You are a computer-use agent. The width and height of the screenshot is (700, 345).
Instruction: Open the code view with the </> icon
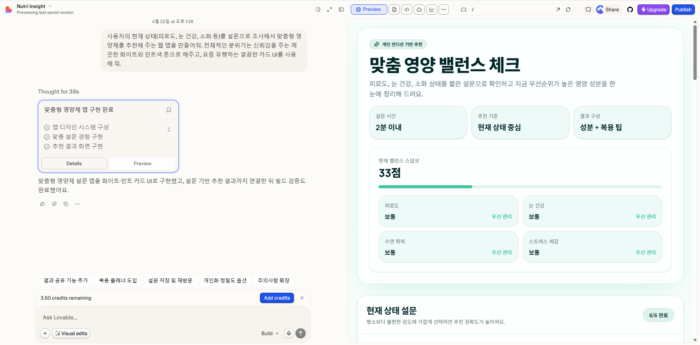click(x=407, y=10)
